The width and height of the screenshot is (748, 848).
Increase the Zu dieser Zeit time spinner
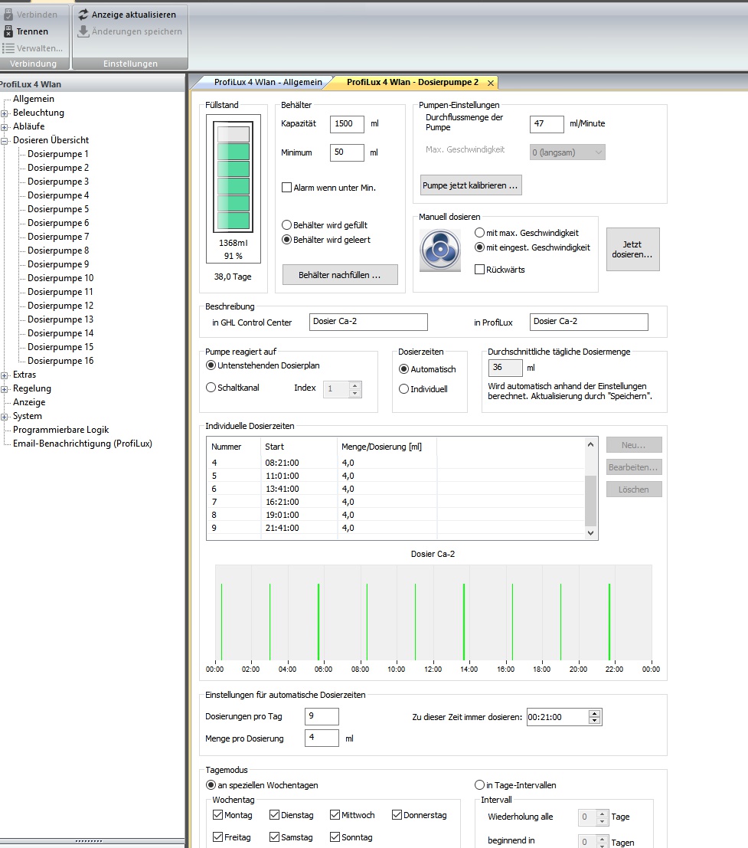coord(595,713)
